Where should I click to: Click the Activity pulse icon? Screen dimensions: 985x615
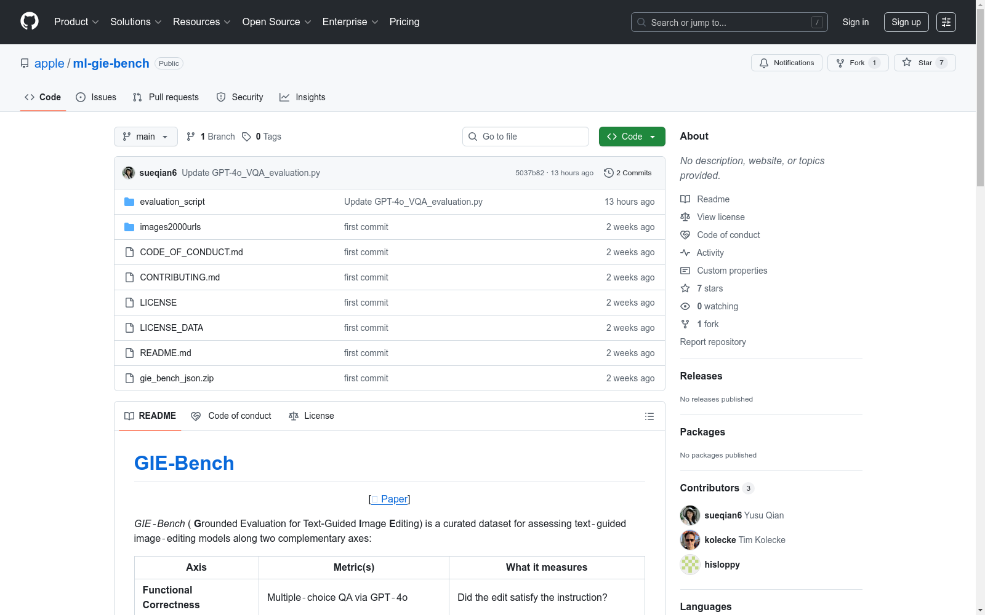tap(685, 253)
